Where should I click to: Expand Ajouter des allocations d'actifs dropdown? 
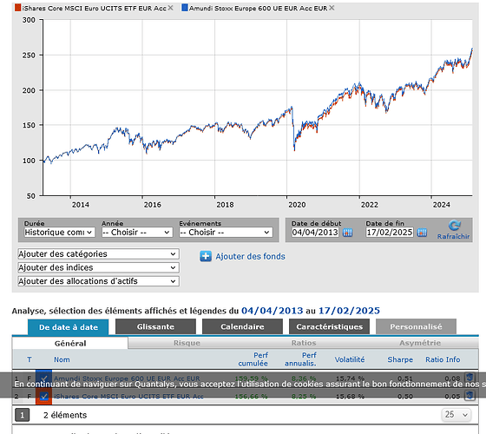(98, 281)
